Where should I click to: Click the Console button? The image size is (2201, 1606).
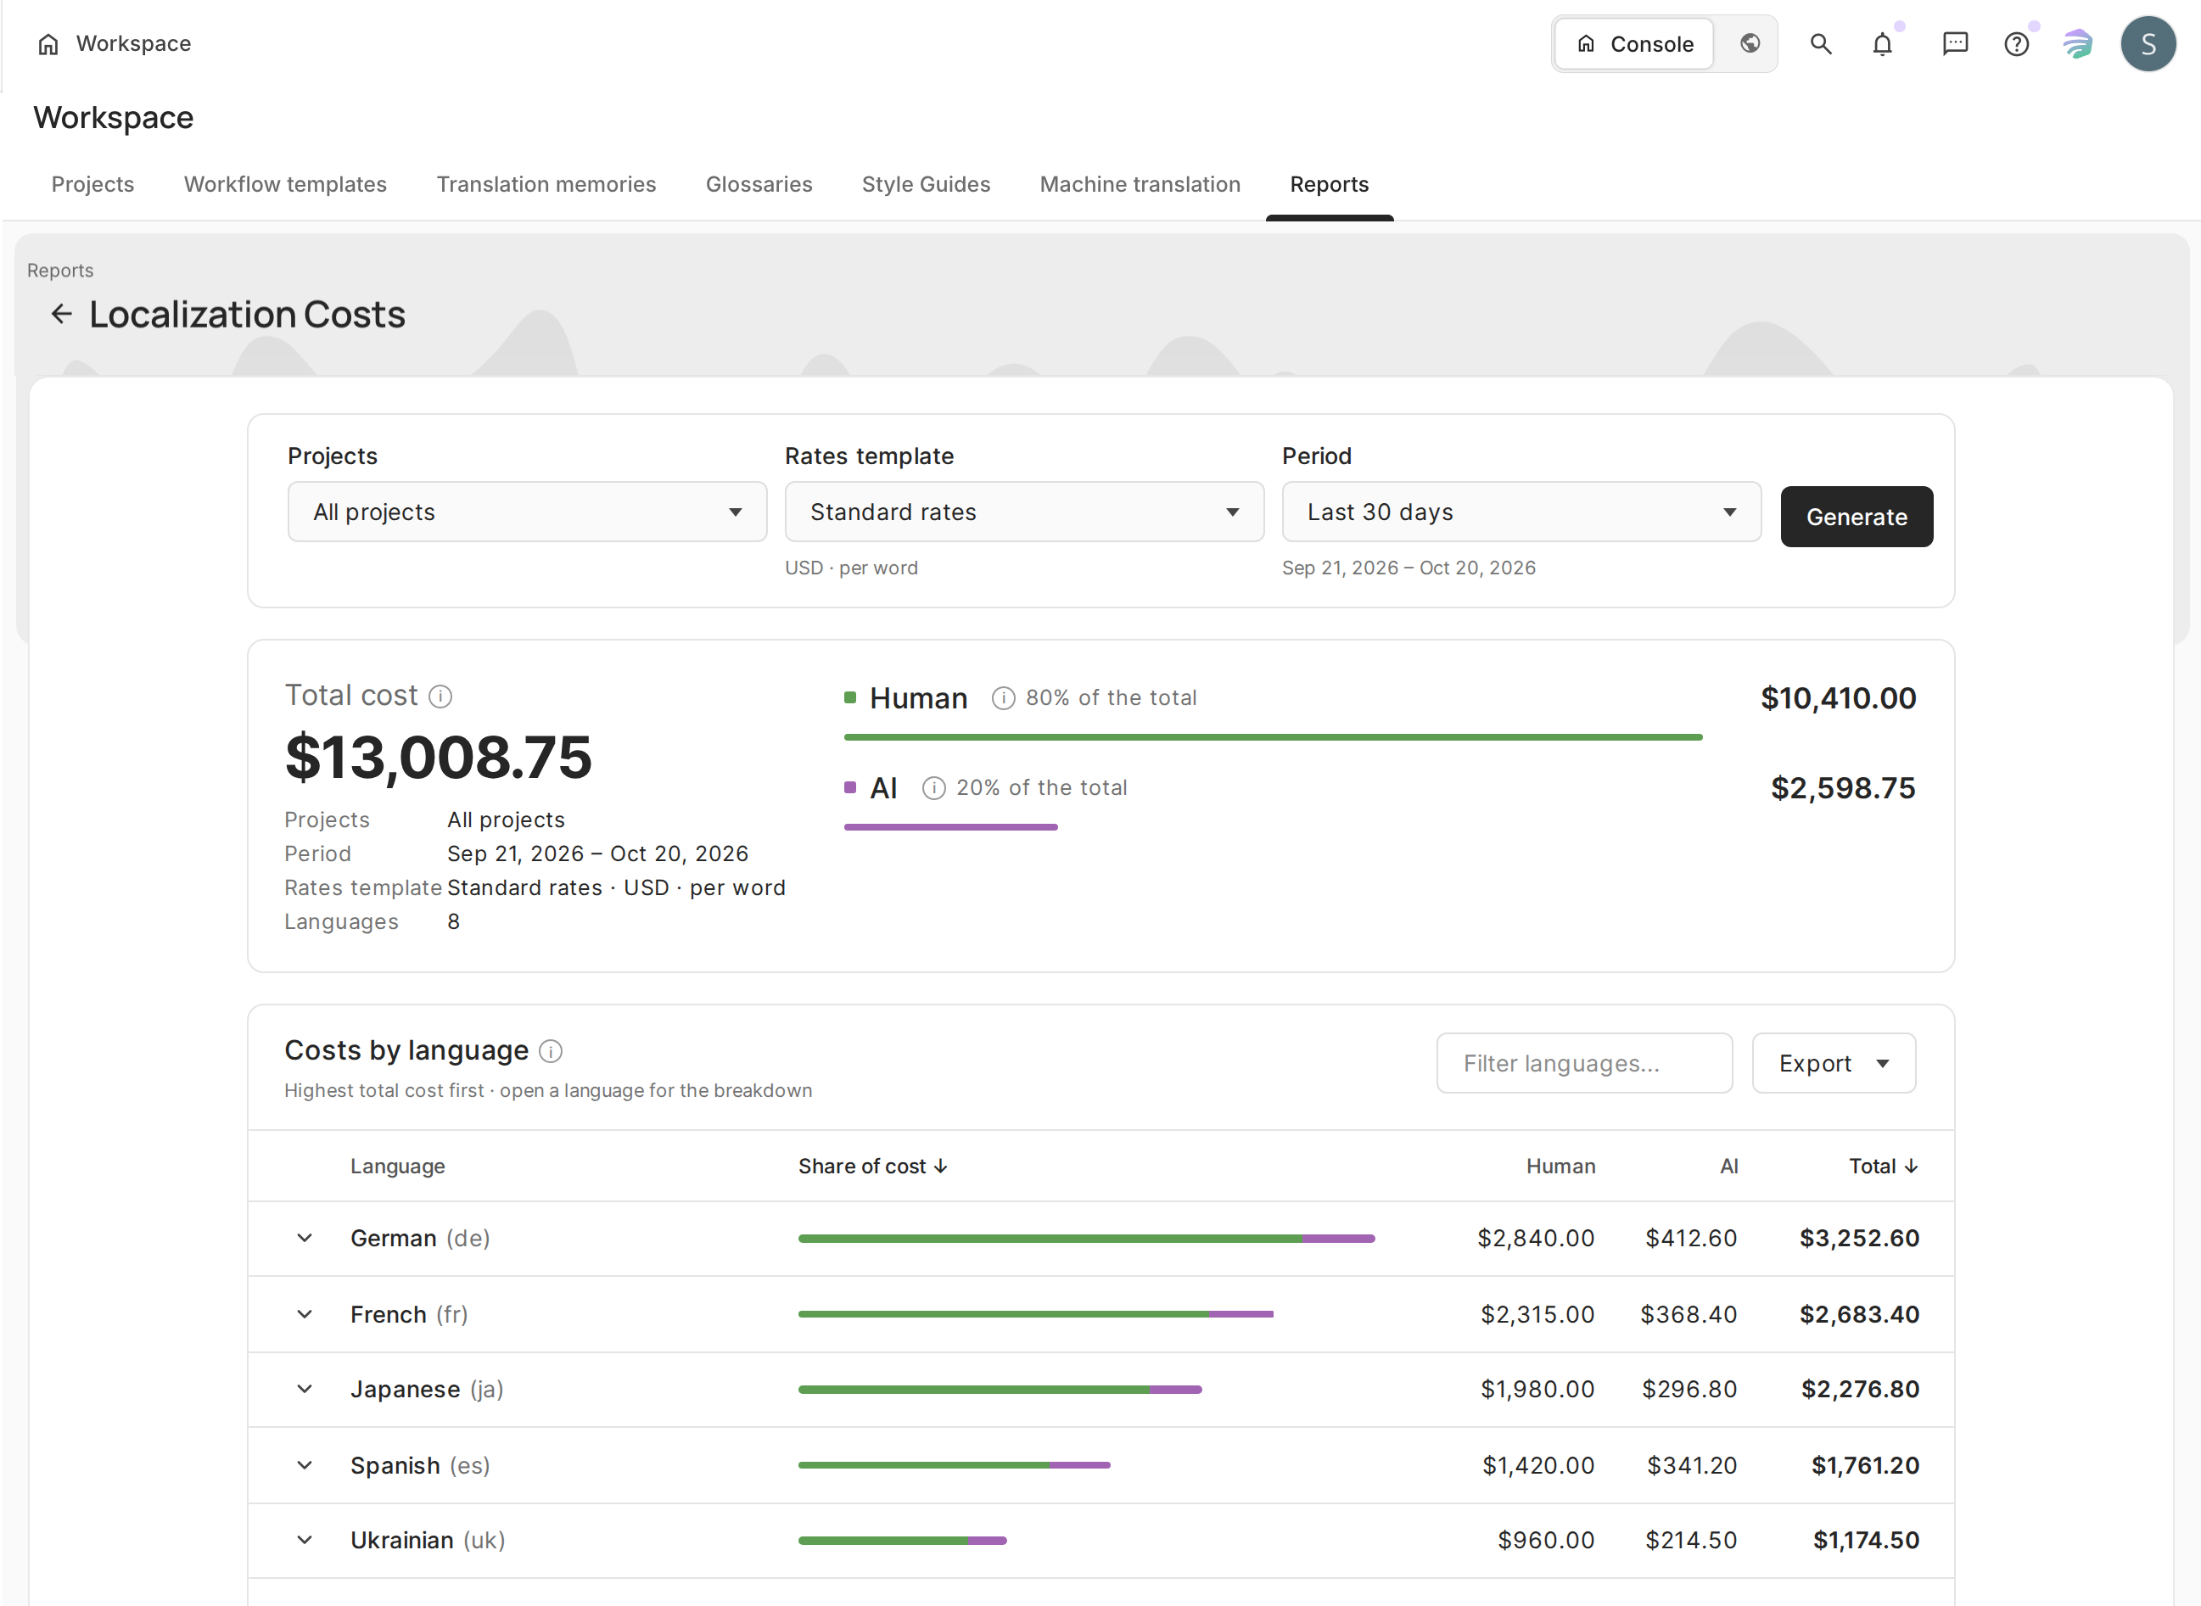point(1634,44)
